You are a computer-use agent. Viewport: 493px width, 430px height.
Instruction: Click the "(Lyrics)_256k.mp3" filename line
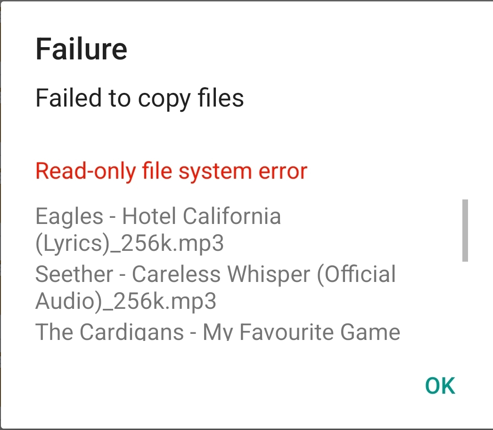130,243
